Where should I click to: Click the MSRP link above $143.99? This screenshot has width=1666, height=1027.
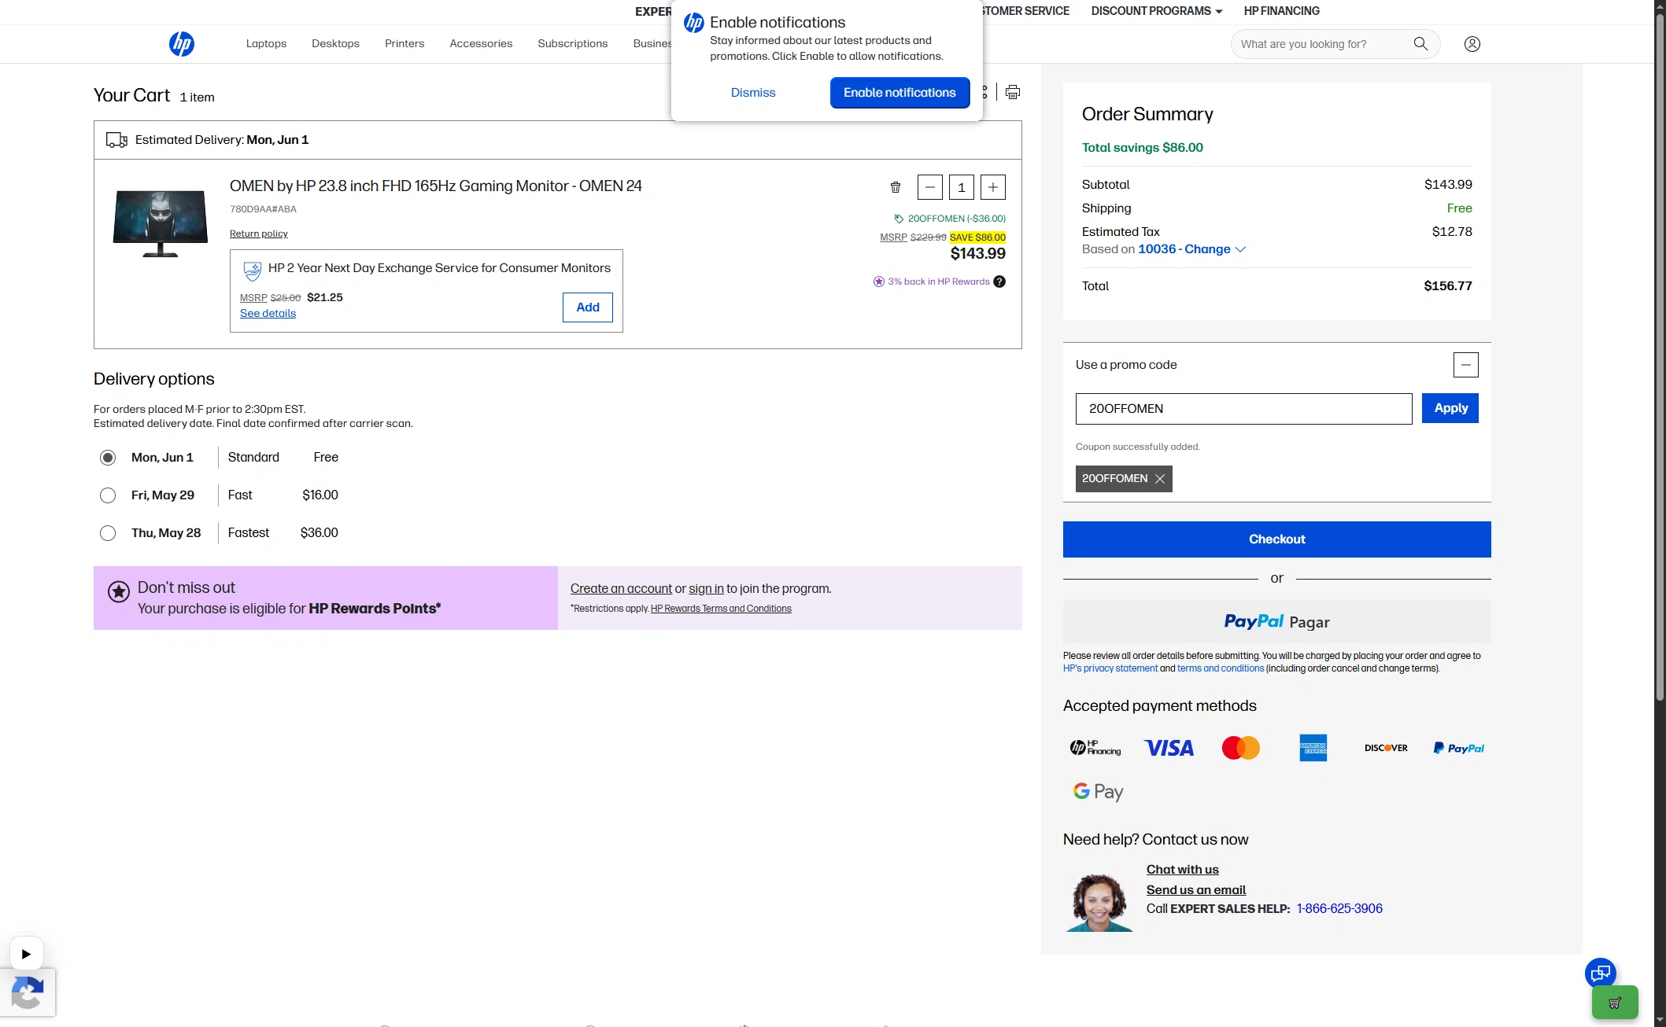tap(893, 237)
